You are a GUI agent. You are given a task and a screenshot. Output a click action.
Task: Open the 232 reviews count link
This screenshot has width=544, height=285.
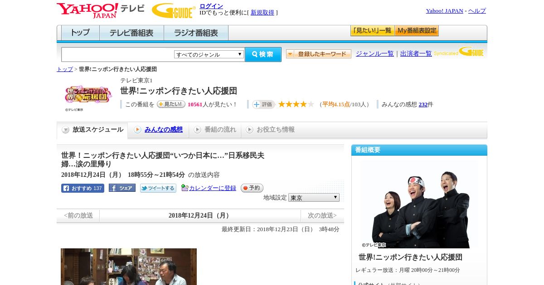pyautogui.click(x=423, y=104)
